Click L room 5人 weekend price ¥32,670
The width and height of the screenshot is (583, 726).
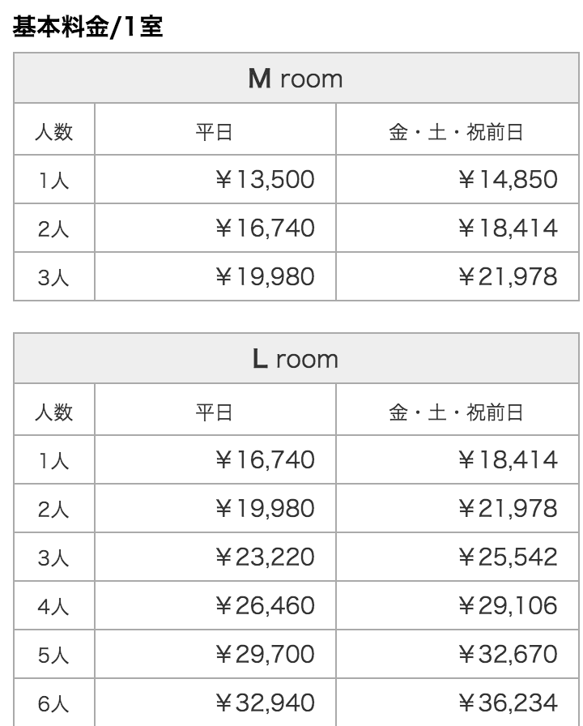coord(508,654)
